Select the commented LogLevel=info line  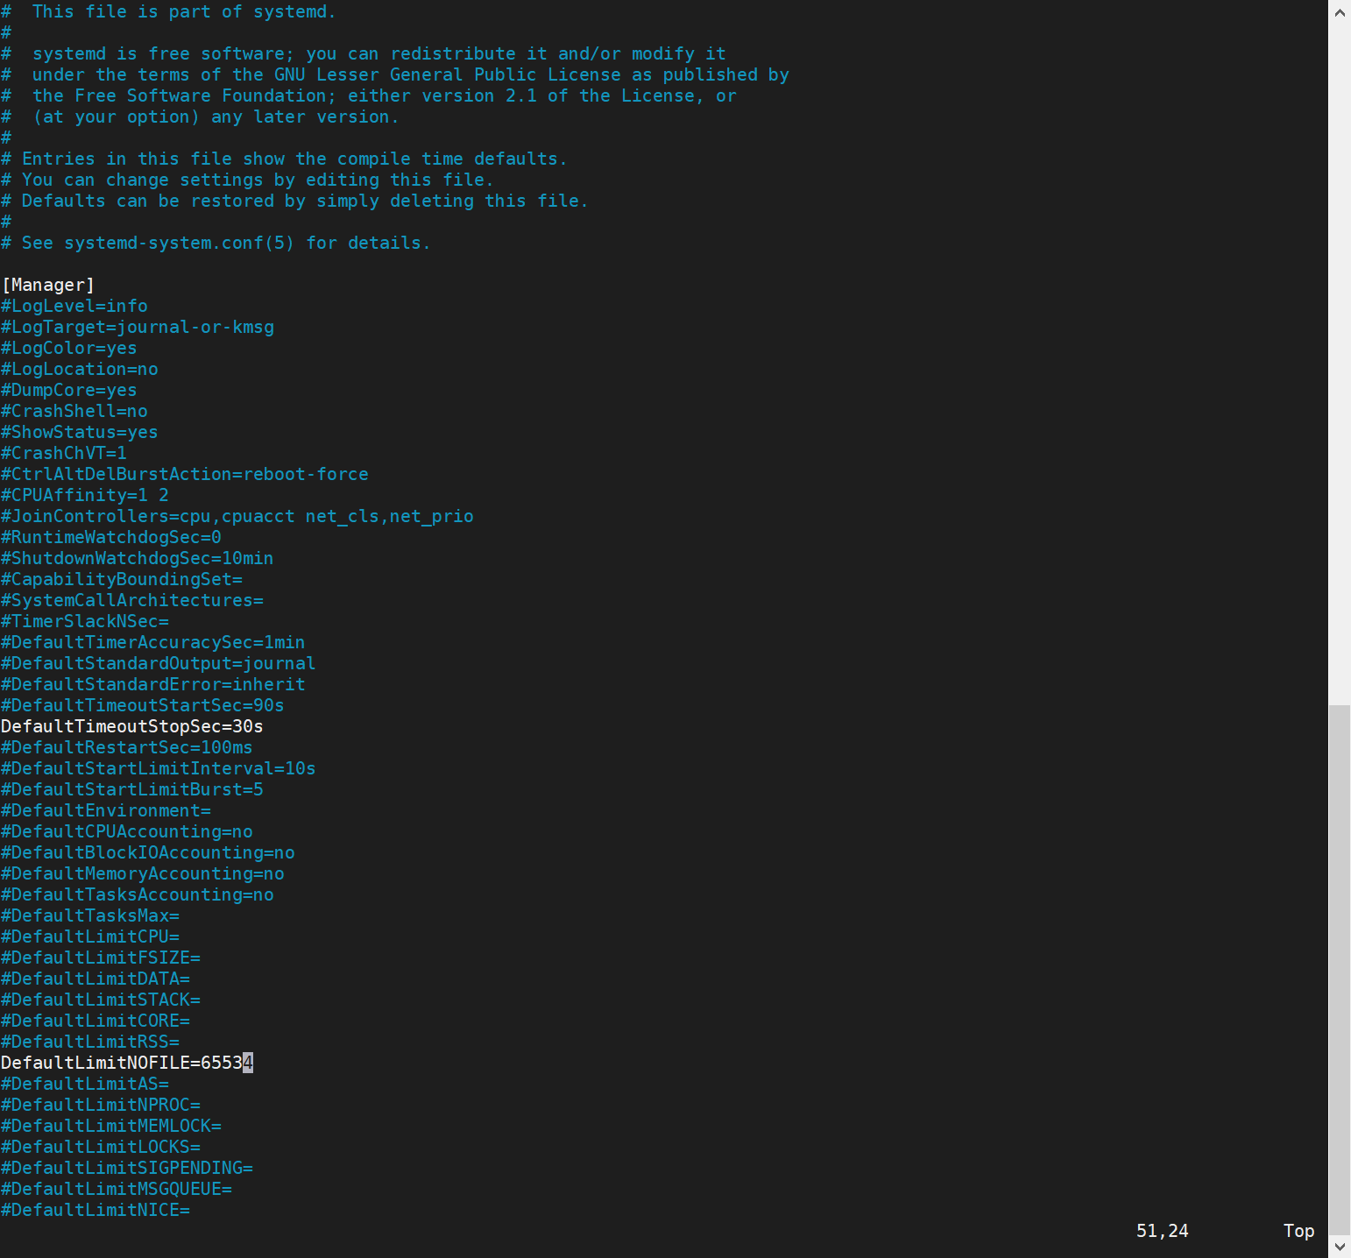tap(74, 305)
